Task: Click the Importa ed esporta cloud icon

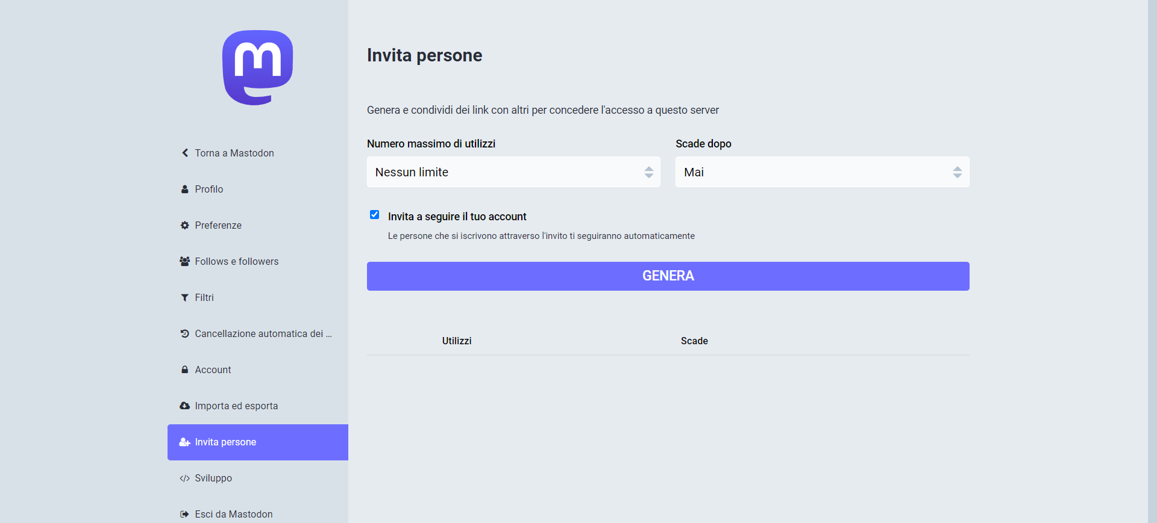Action: (x=185, y=406)
